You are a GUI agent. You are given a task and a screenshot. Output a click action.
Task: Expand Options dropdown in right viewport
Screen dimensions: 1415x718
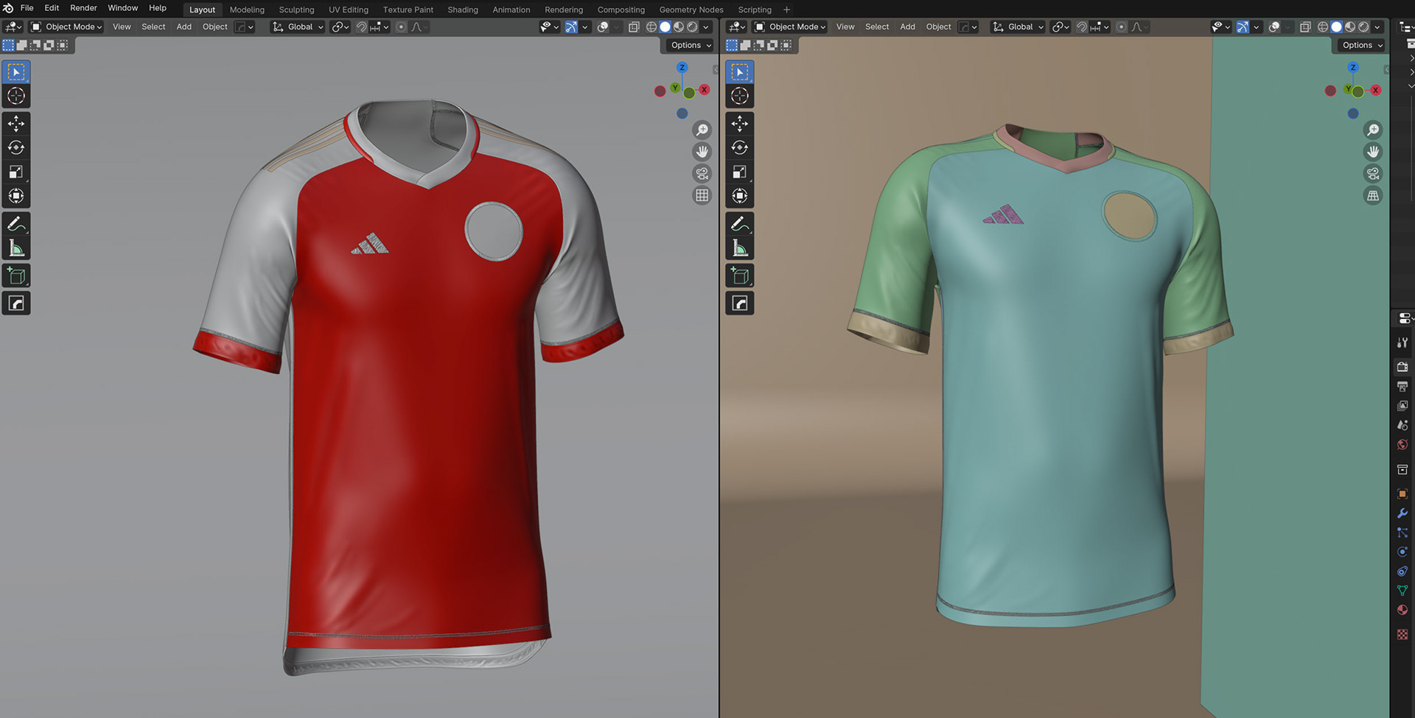(1362, 45)
